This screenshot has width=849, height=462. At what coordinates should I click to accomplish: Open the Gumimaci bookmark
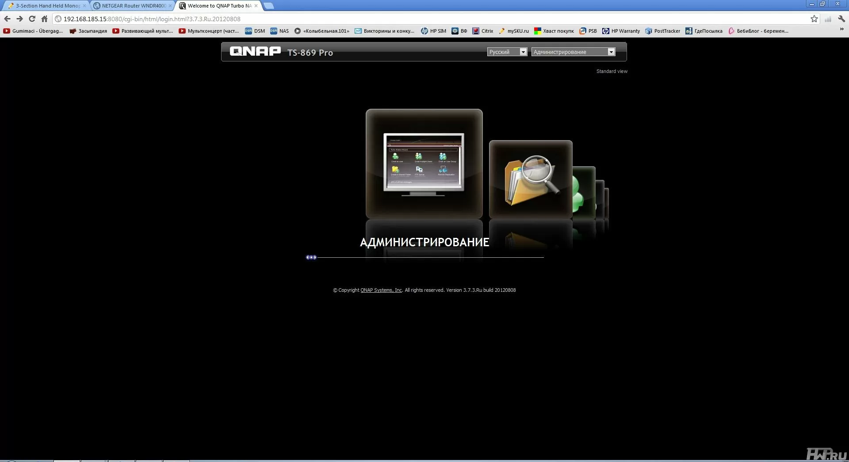click(33, 31)
